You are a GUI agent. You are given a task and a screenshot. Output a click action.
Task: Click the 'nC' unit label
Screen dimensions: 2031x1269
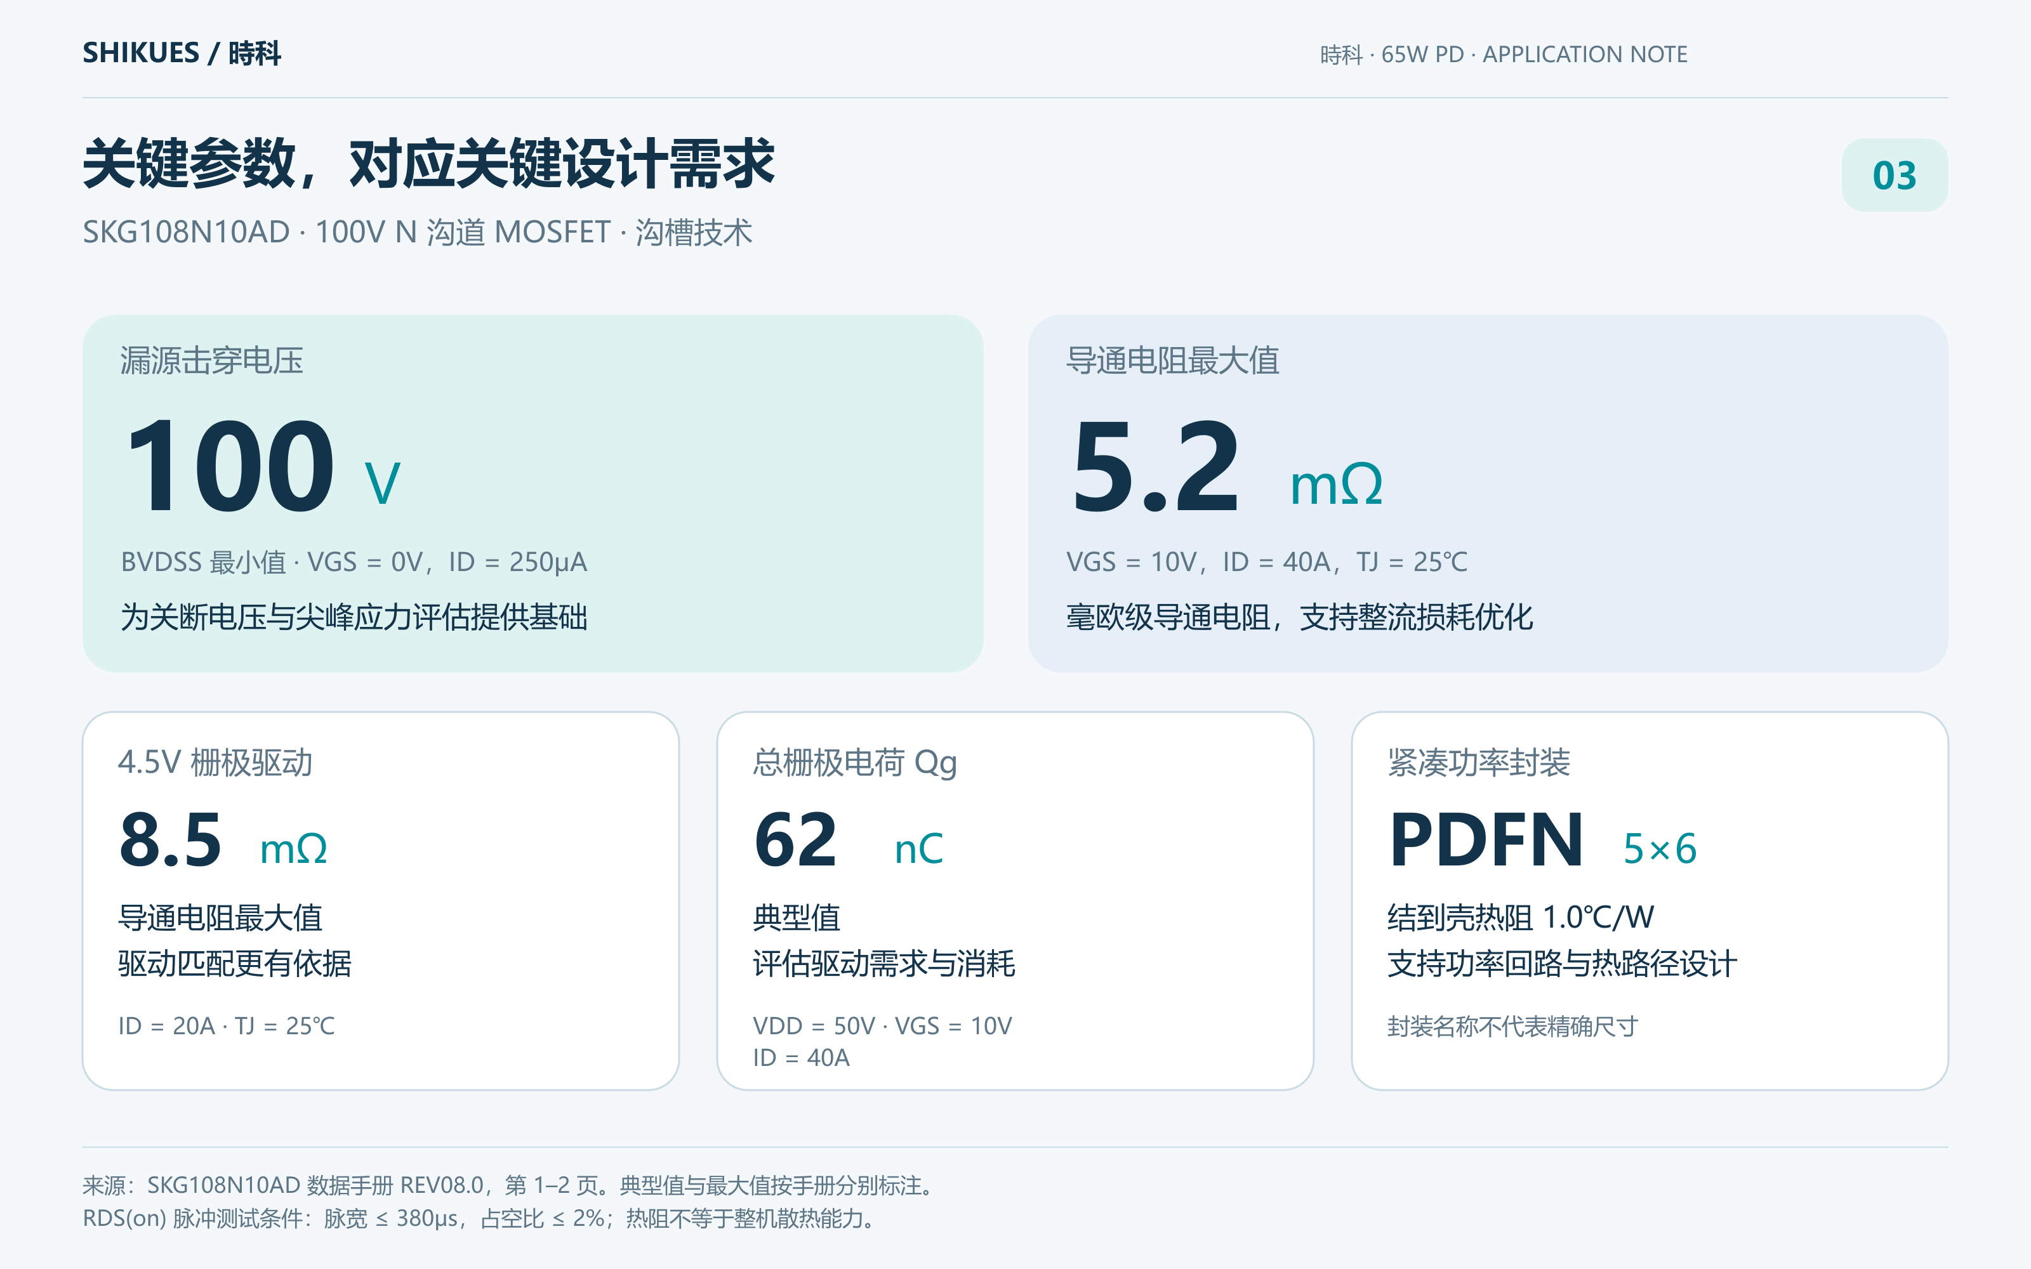[x=918, y=848]
